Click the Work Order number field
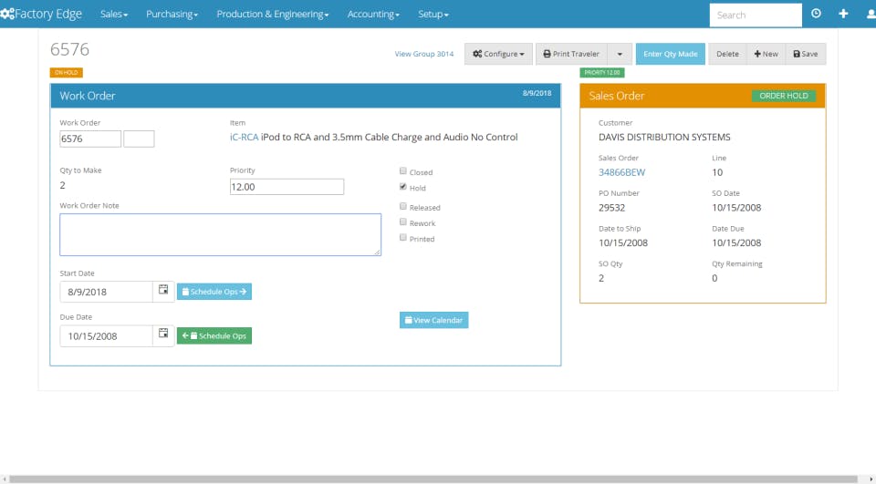This screenshot has width=876, height=484. 90,139
